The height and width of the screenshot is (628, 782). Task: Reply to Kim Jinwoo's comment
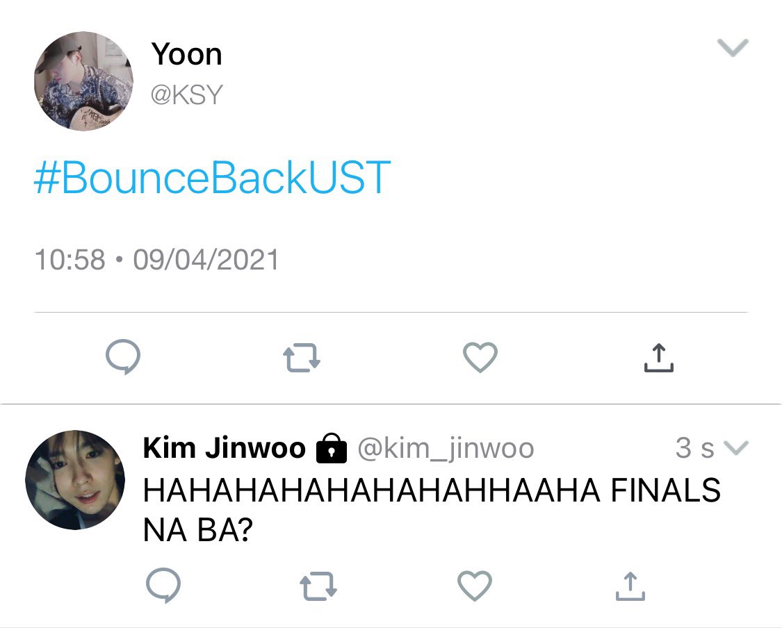(163, 585)
